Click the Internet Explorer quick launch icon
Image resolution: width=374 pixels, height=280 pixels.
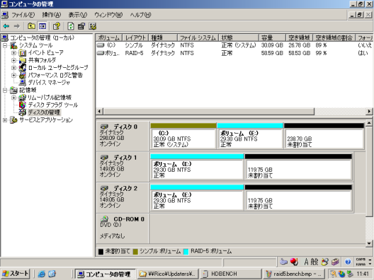[42, 274]
